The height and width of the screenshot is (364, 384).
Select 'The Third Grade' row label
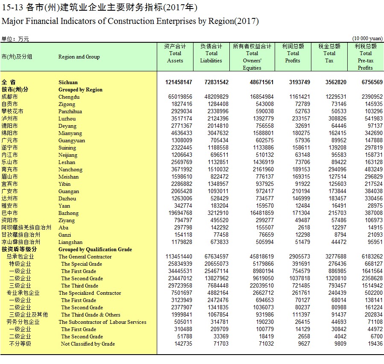79,286
